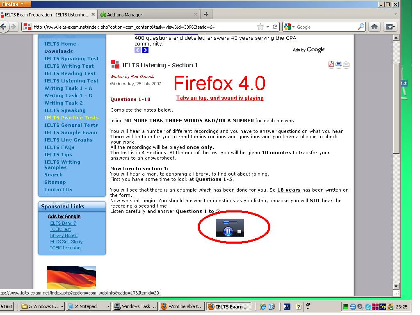The height and width of the screenshot is (315, 420).
Task: Open the Google search engine dropdown
Action: coord(293,27)
